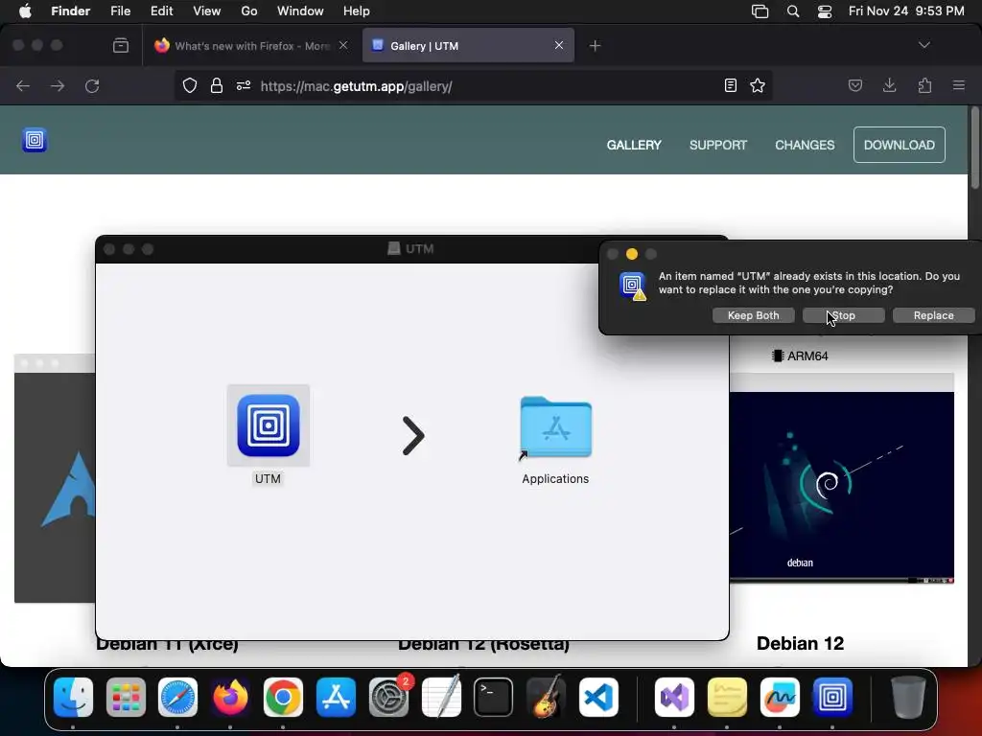Open Freeform from the Dock
This screenshot has height=736, width=982.
[780, 698]
